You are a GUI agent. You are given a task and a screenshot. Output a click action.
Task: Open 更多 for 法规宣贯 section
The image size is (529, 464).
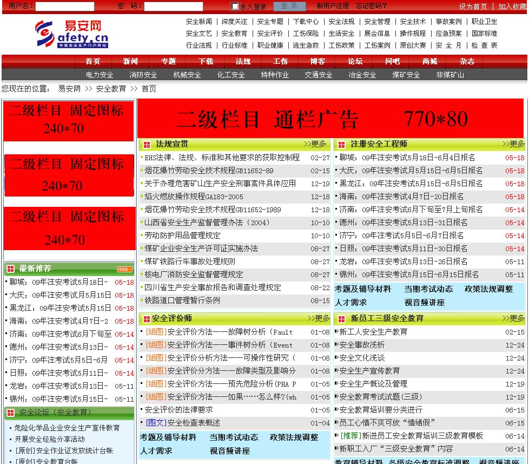[x=315, y=144]
